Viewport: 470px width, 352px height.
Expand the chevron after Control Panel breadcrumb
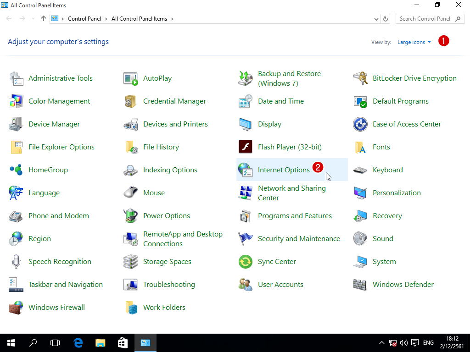[x=106, y=18]
